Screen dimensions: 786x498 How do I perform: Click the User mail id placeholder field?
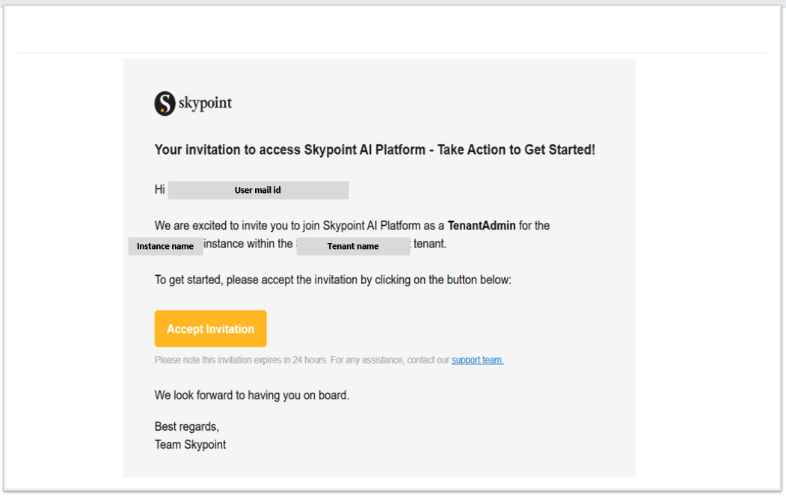click(258, 190)
